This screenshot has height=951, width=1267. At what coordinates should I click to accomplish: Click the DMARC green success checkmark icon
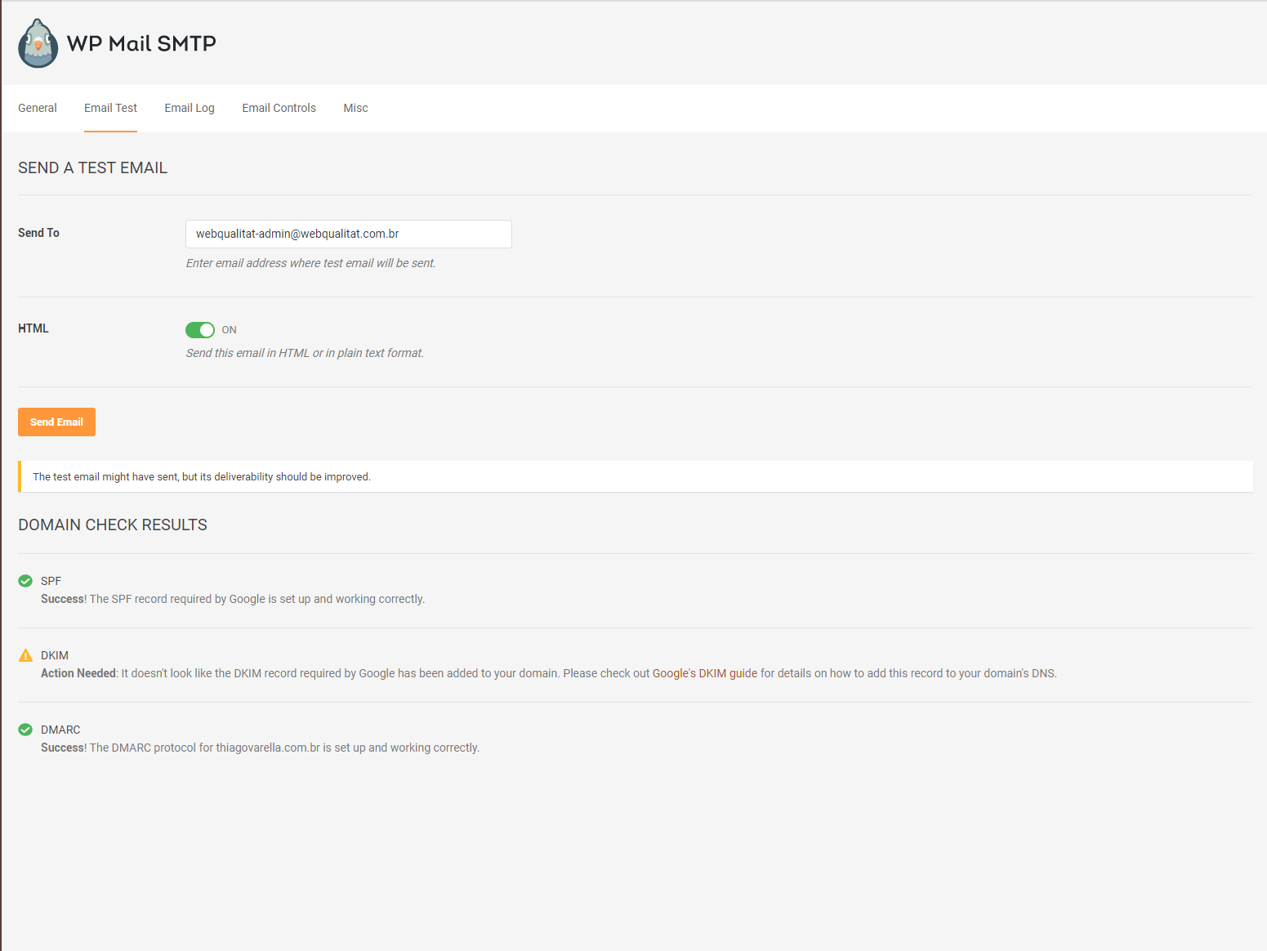click(x=25, y=730)
